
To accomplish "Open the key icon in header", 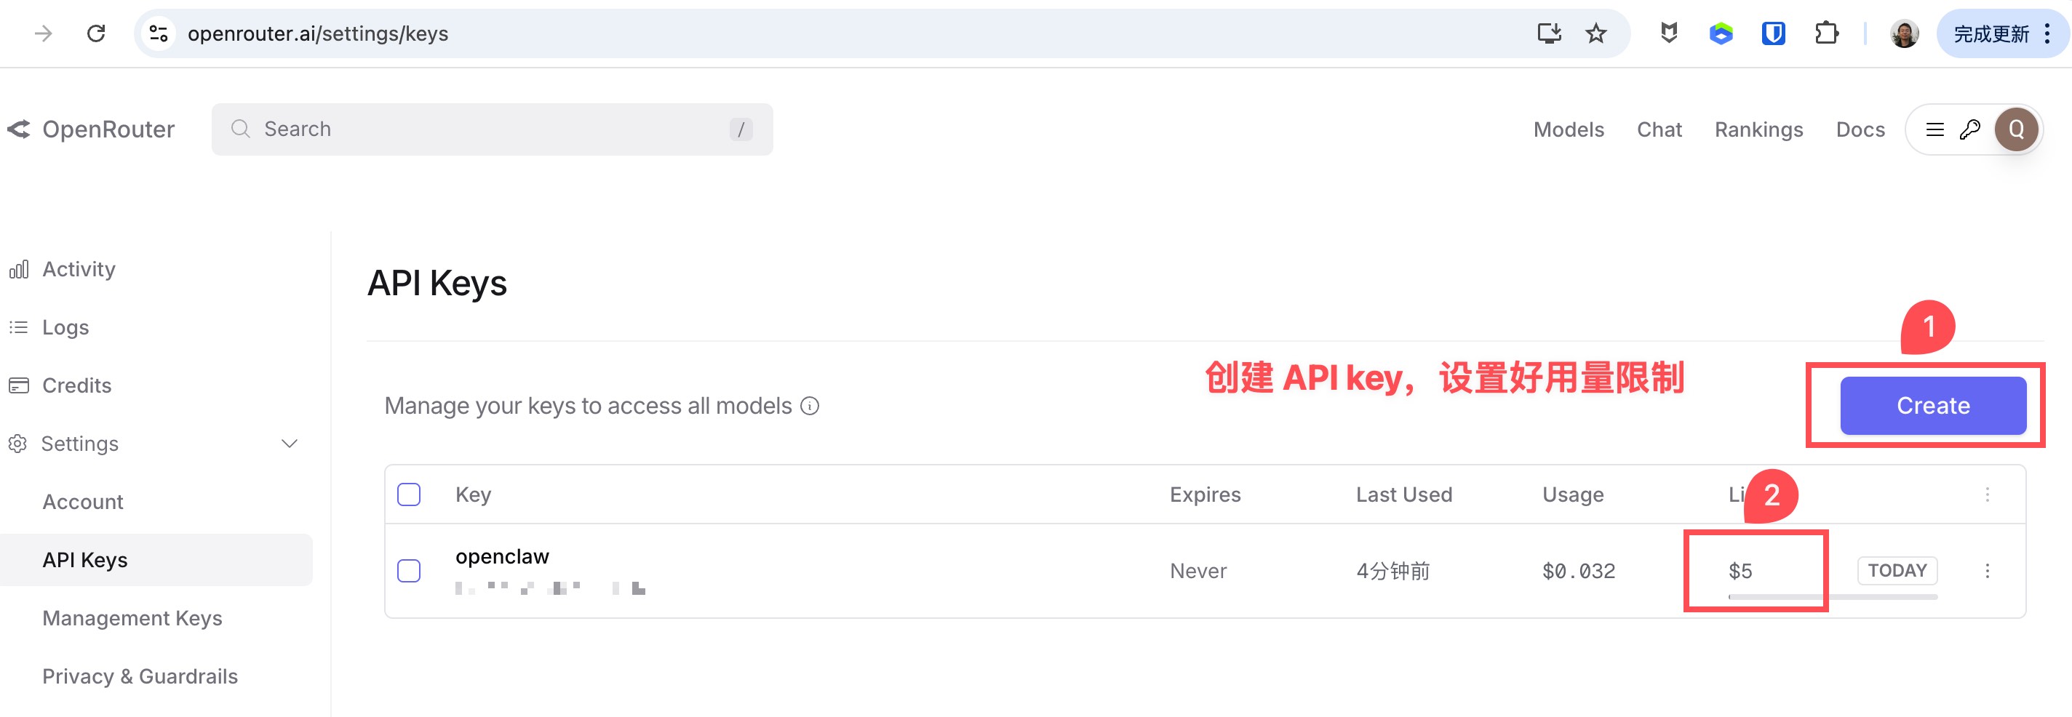I will 1970,129.
